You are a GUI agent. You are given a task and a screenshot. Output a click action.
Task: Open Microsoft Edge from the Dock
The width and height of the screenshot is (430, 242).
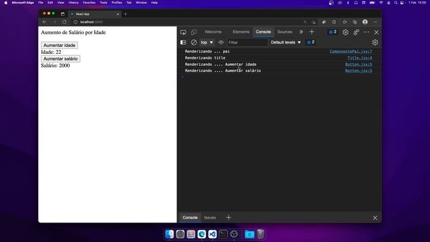click(202, 234)
